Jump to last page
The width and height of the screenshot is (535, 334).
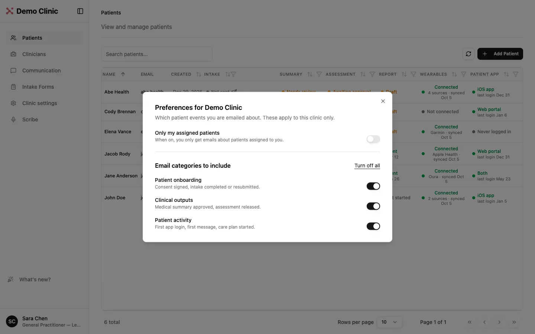[514, 322]
